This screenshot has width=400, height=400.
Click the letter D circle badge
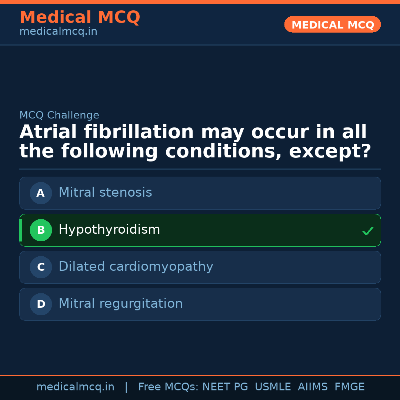(x=41, y=304)
